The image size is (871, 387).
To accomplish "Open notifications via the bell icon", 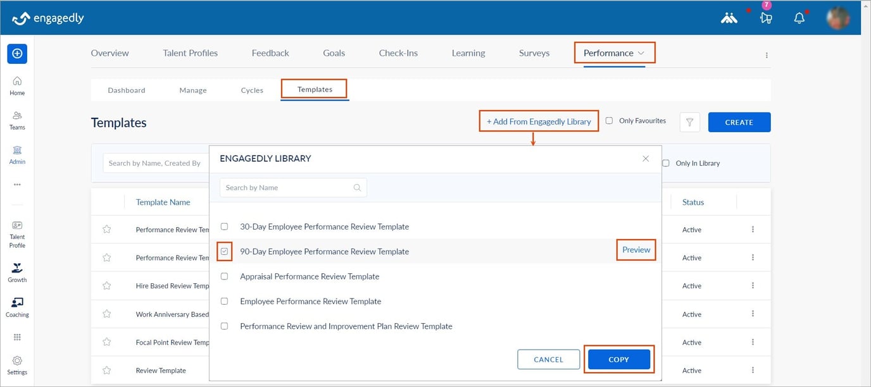I will [x=799, y=17].
